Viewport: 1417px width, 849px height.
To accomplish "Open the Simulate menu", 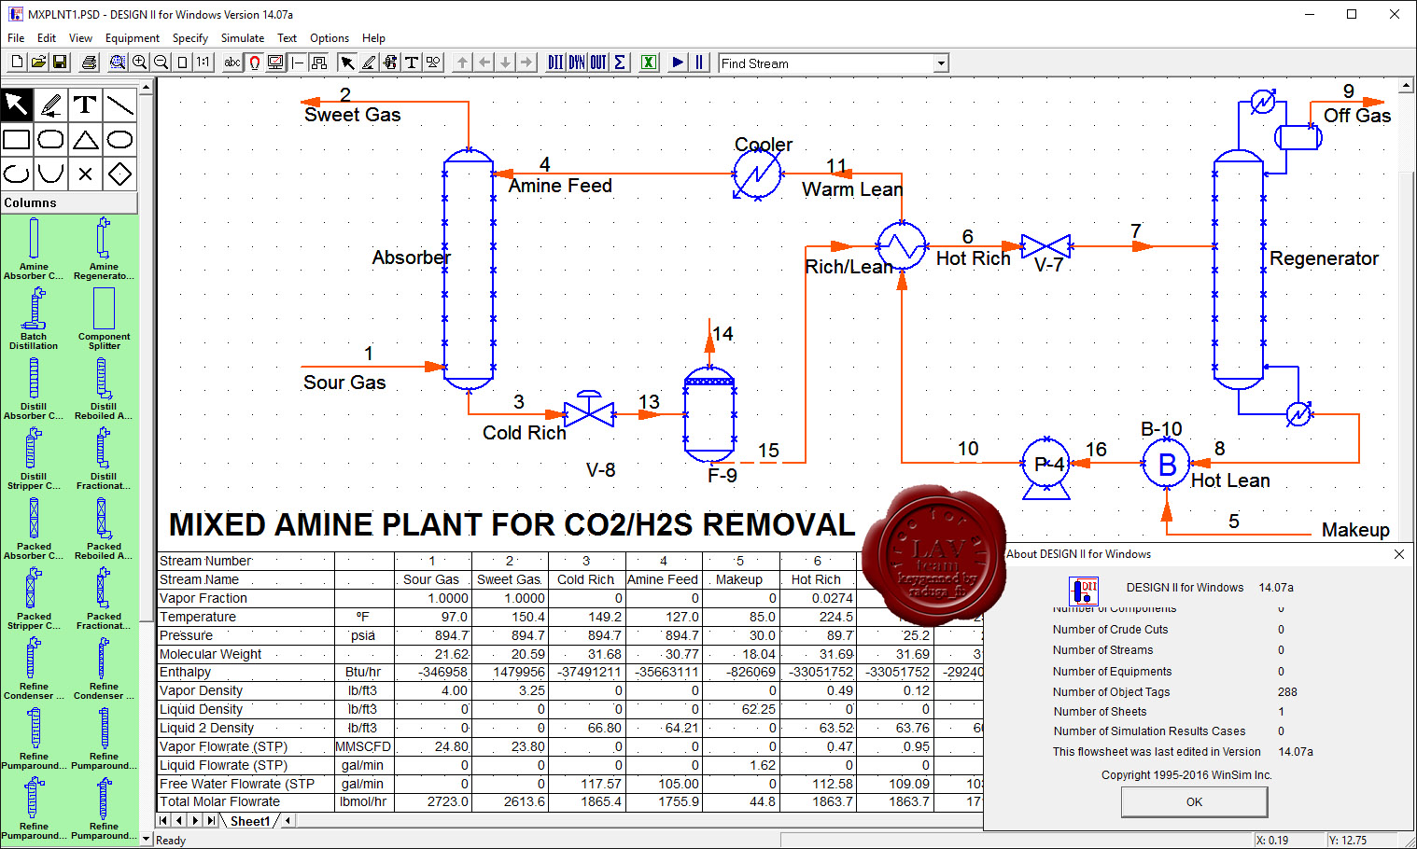I will [243, 38].
